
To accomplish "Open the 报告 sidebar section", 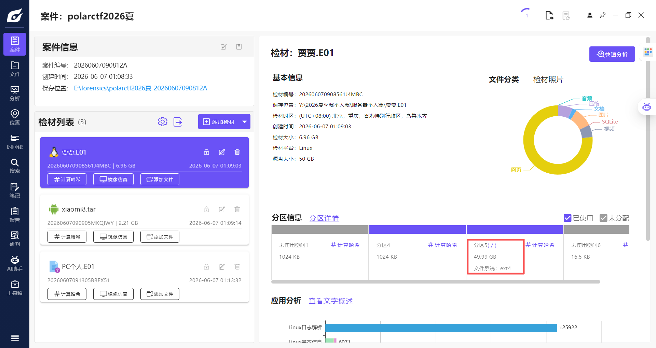I will click(x=15, y=215).
